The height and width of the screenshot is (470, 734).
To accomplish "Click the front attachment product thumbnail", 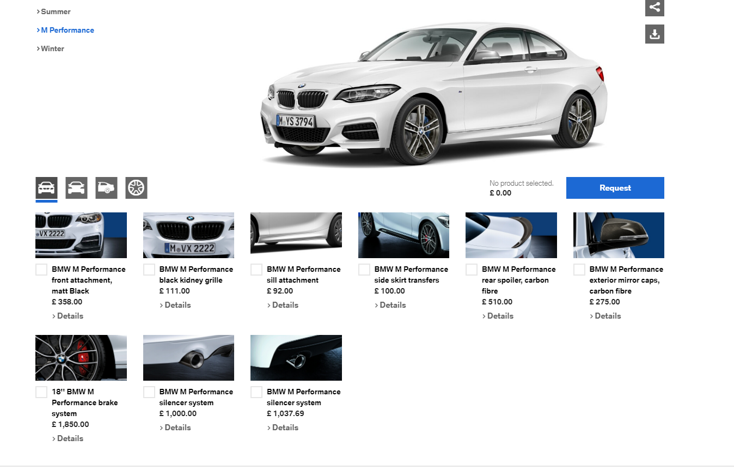I will click(81, 235).
